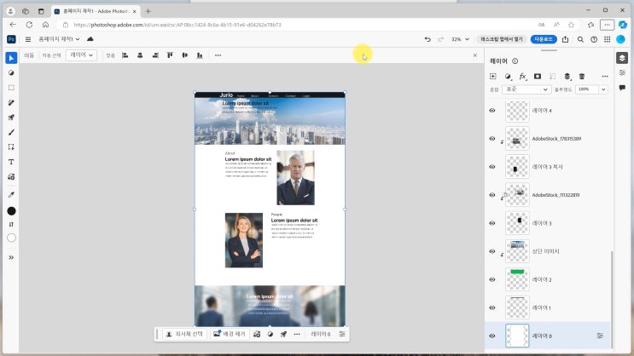Click the black foreground color swatch
The height and width of the screenshot is (356, 634).
click(11, 210)
